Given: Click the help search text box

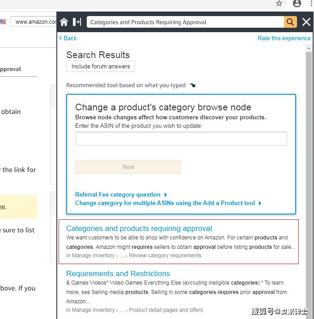Looking at the screenshot, I should (185, 22).
